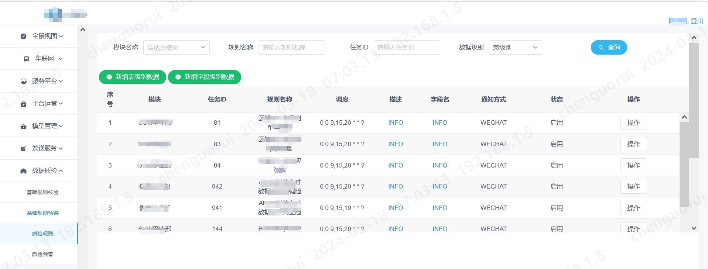Click the 任务ID column header
The height and width of the screenshot is (269, 708).
[x=217, y=99]
